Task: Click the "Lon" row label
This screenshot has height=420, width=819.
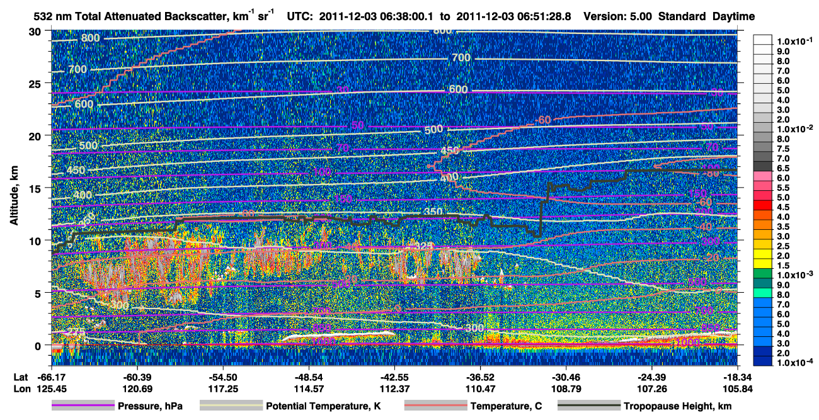Action: point(21,388)
